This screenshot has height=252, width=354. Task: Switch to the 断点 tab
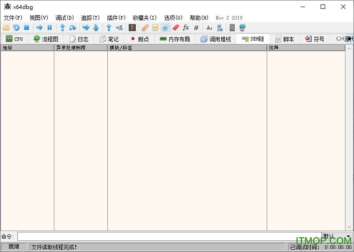tap(139, 39)
